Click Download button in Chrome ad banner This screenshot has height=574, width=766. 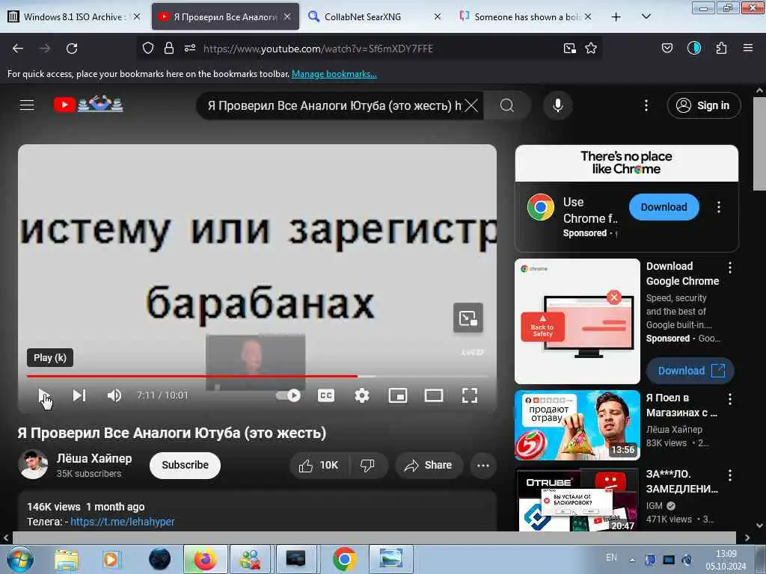664,207
